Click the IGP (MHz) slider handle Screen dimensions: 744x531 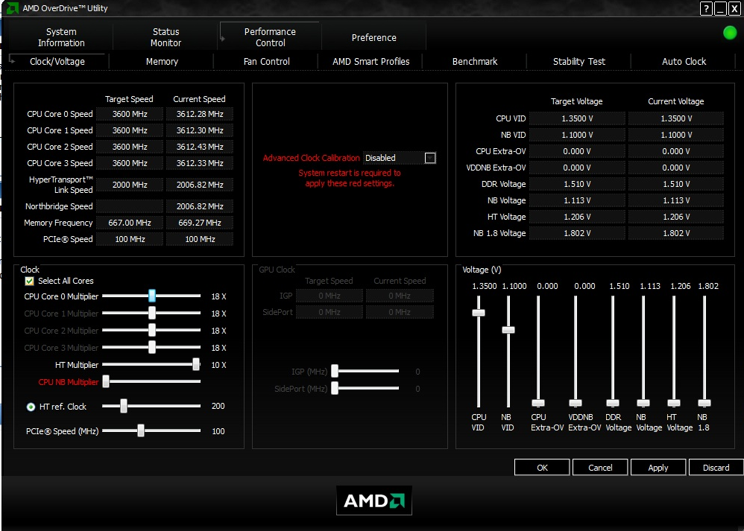pos(335,371)
